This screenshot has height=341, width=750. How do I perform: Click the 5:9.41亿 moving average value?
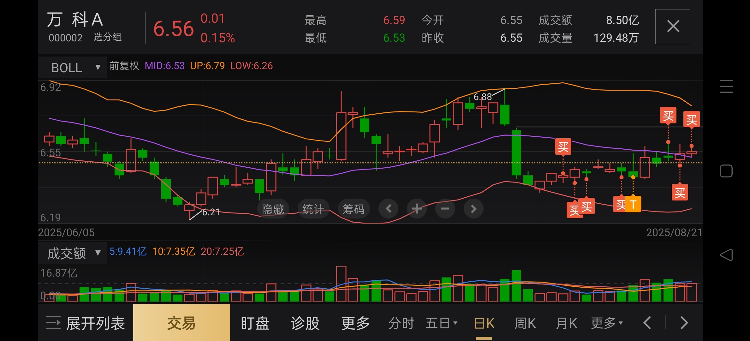click(x=128, y=251)
